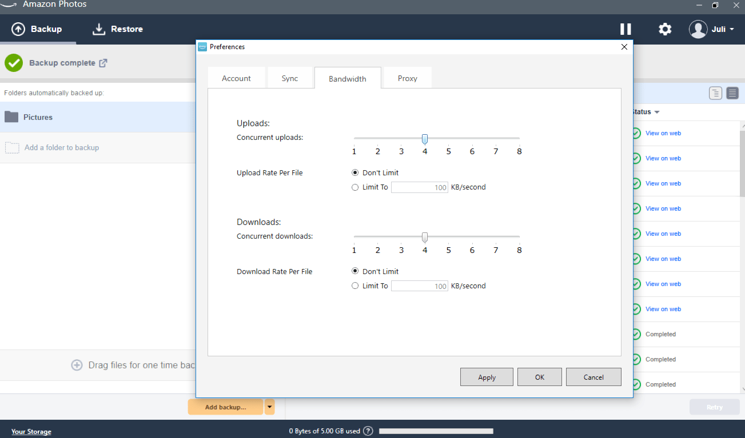
Task: Click the storage usage progress bar
Action: (x=436, y=431)
